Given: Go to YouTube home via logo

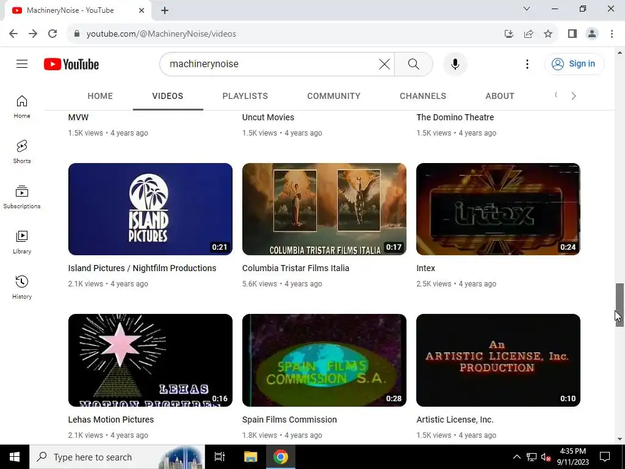Looking at the screenshot, I should coord(71,64).
